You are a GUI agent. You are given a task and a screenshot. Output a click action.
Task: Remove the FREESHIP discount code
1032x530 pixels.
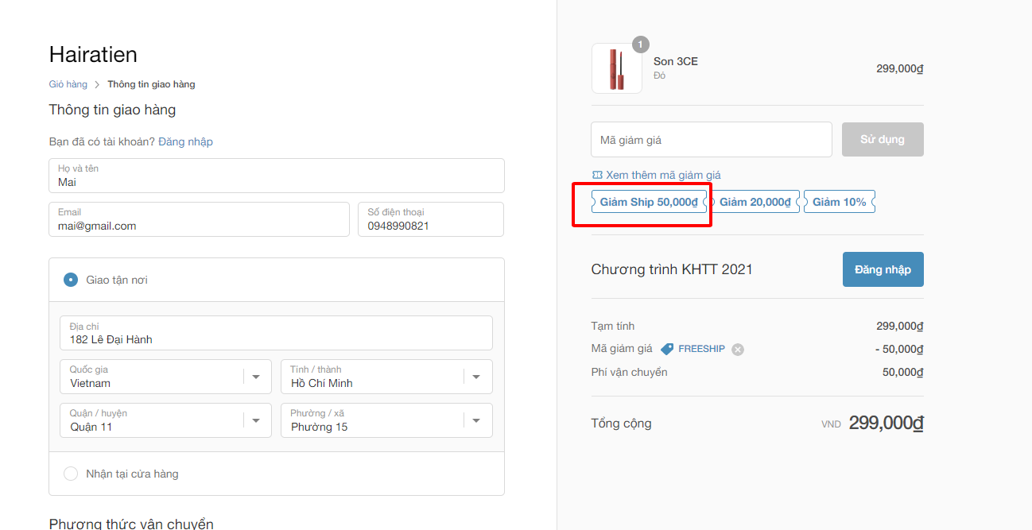[738, 350]
